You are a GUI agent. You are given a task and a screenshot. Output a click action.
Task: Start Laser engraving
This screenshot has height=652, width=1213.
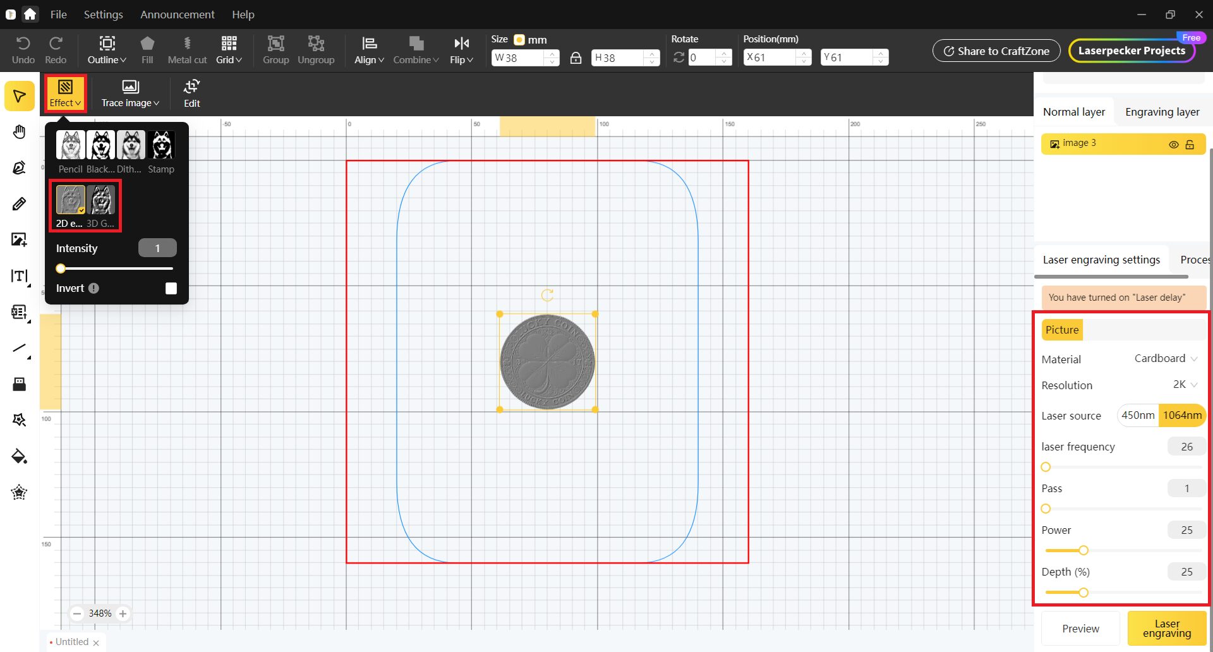[x=1167, y=629]
